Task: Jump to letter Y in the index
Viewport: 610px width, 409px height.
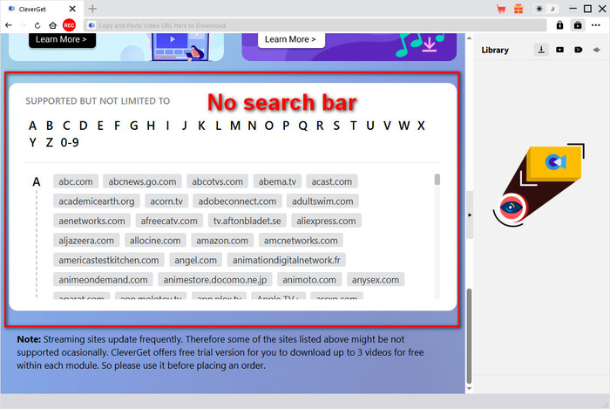Action: [33, 142]
